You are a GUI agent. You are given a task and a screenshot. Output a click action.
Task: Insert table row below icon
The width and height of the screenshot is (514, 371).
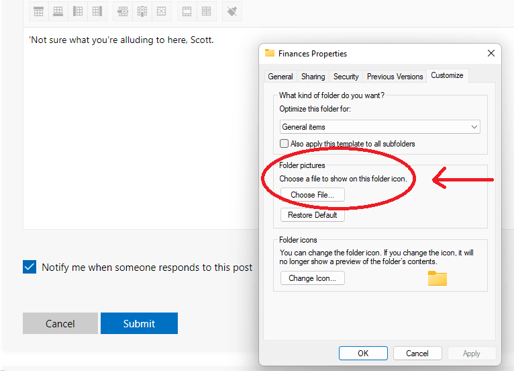tap(58, 11)
